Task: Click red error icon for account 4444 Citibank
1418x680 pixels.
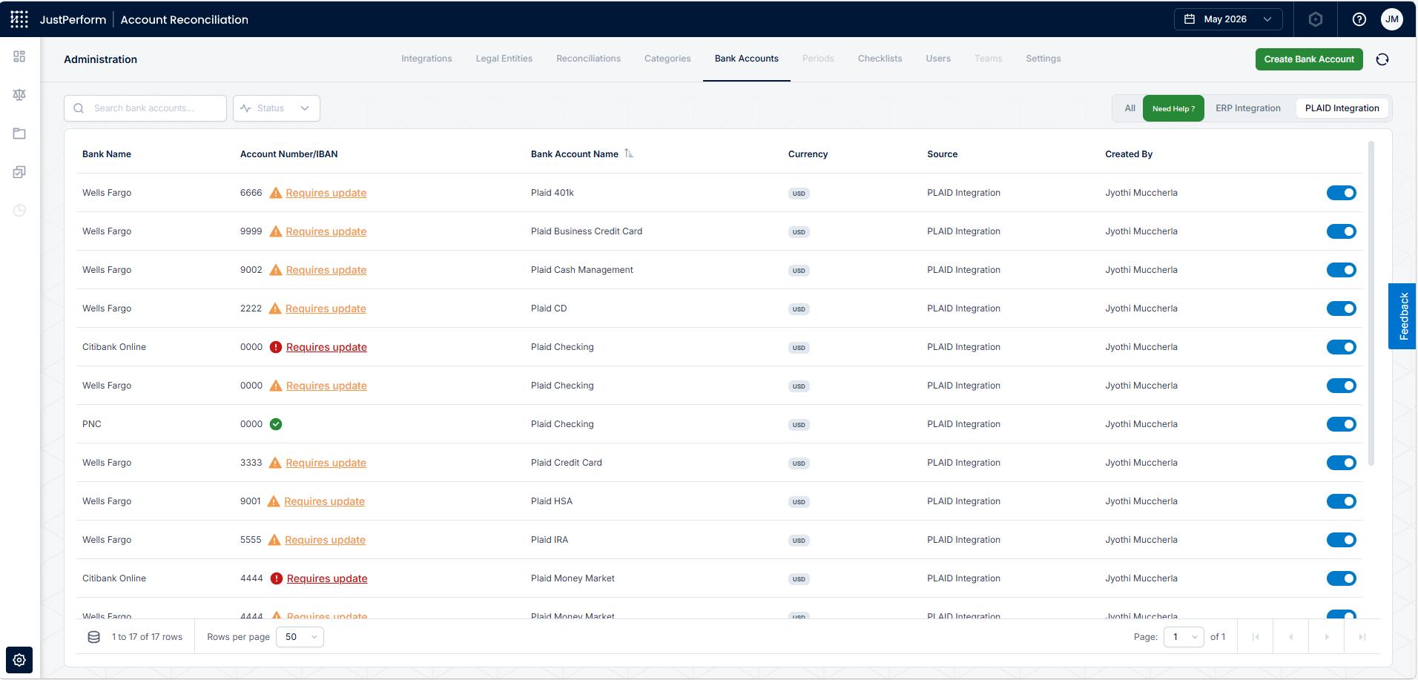Action: (x=277, y=578)
